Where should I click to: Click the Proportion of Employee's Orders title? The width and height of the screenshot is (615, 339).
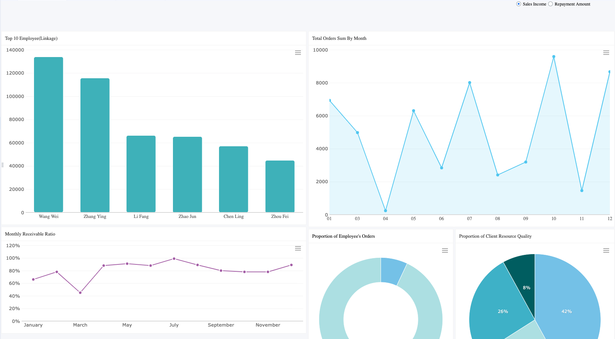343,236
